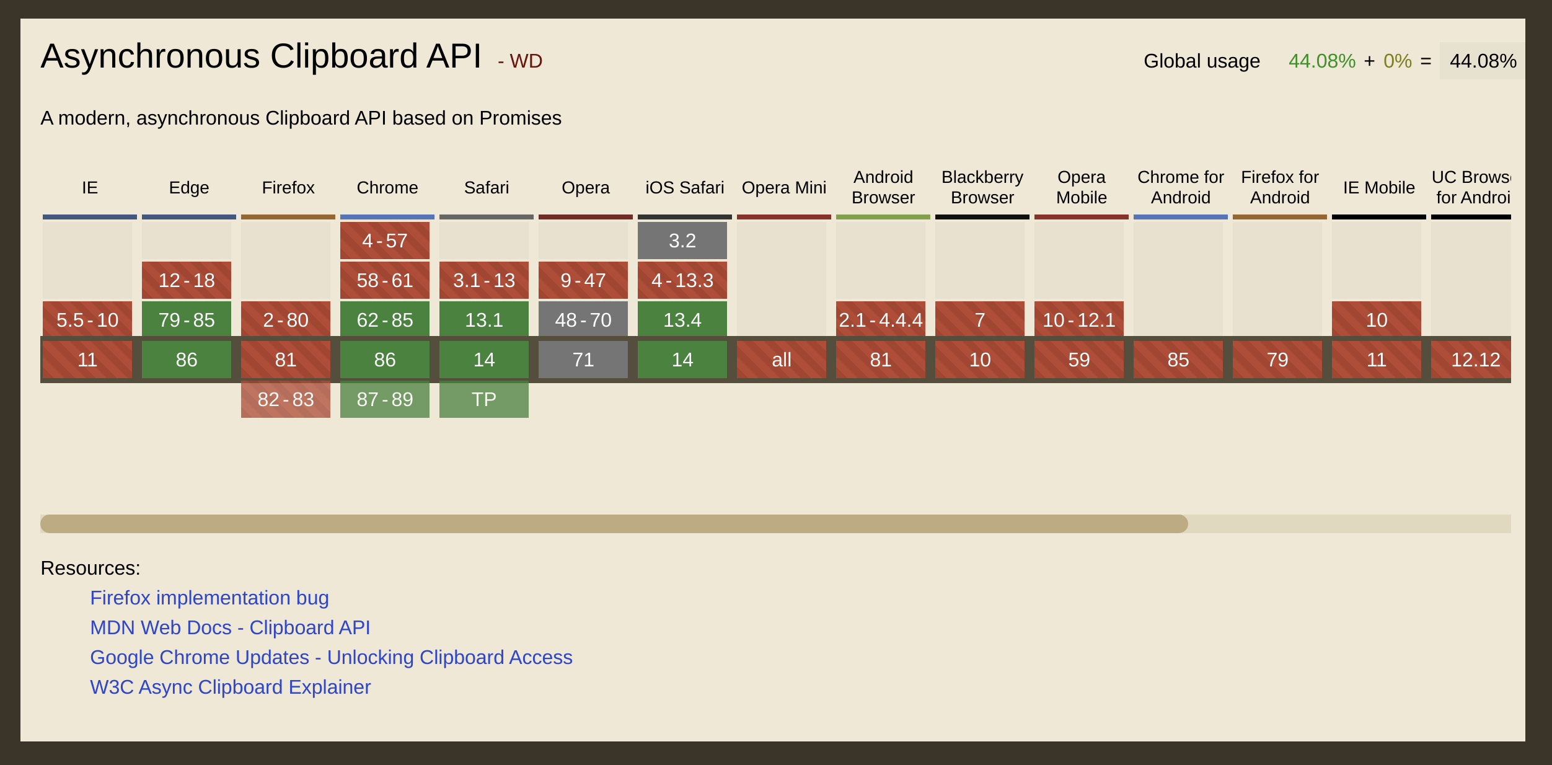Image resolution: width=1552 pixels, height=765 pixels.
Task: Click the Safari column header
Action: (x=486, y=187)
